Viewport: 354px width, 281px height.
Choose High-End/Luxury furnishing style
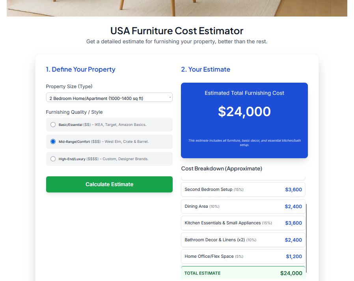tap(53, 159)
